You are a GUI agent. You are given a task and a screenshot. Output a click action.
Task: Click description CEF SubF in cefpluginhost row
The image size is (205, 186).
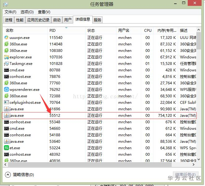point(188,102)
